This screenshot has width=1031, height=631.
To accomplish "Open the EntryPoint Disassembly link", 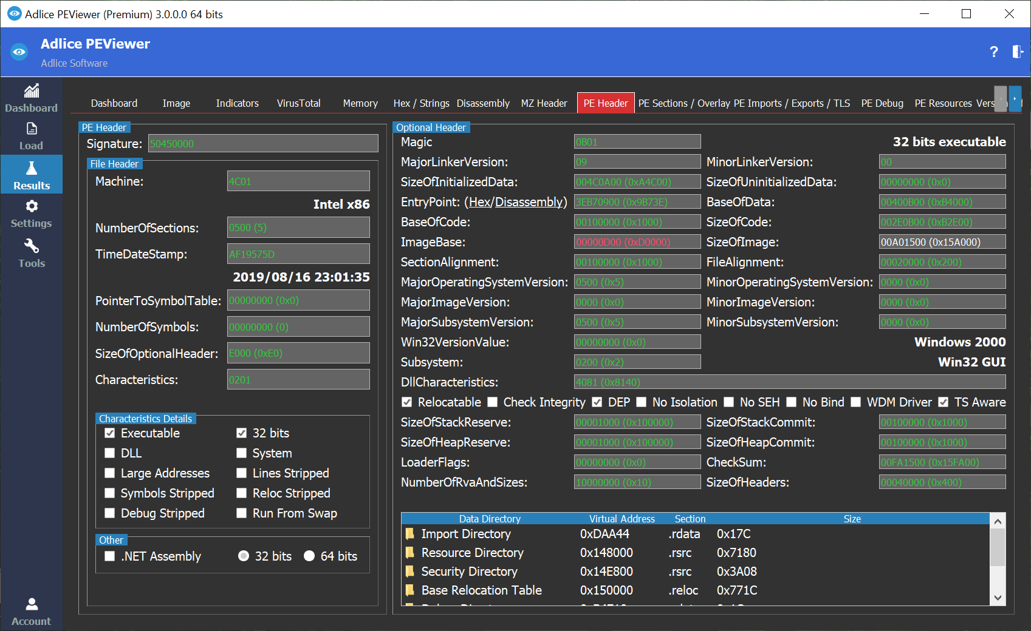I will click(529, 202).
